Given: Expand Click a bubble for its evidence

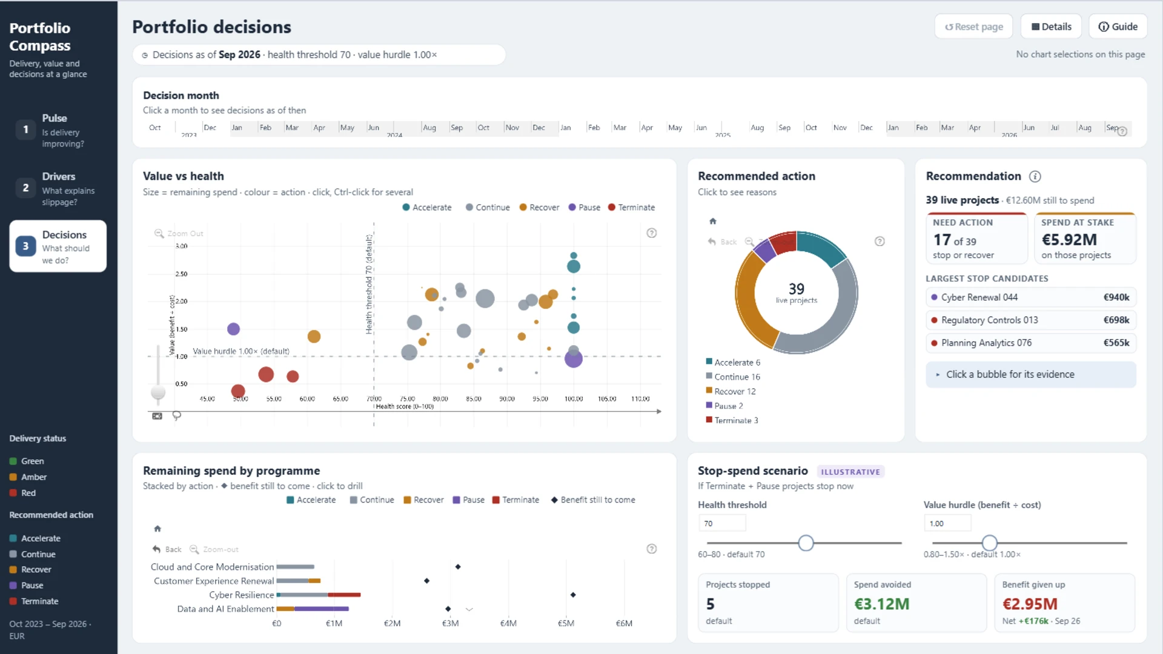Looking at the screenshot, I should (x=1030, y=374).
